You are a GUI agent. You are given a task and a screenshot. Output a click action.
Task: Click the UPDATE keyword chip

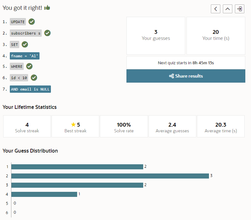[18, 22]
